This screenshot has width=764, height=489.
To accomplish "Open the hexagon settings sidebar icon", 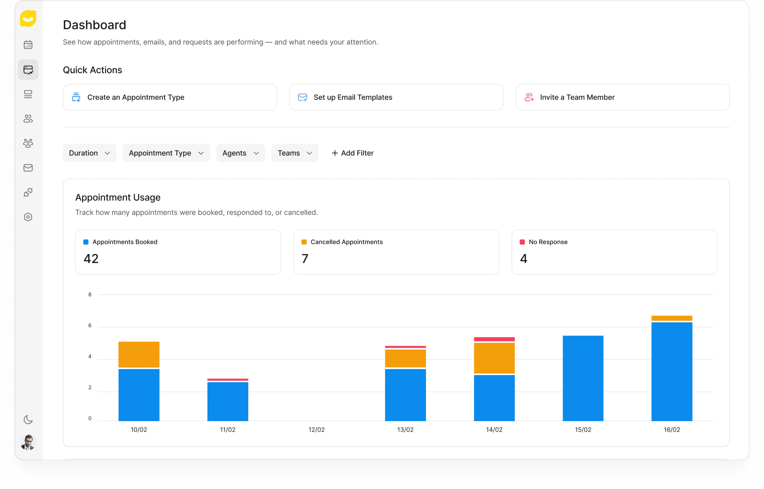I will pos(28,217).
